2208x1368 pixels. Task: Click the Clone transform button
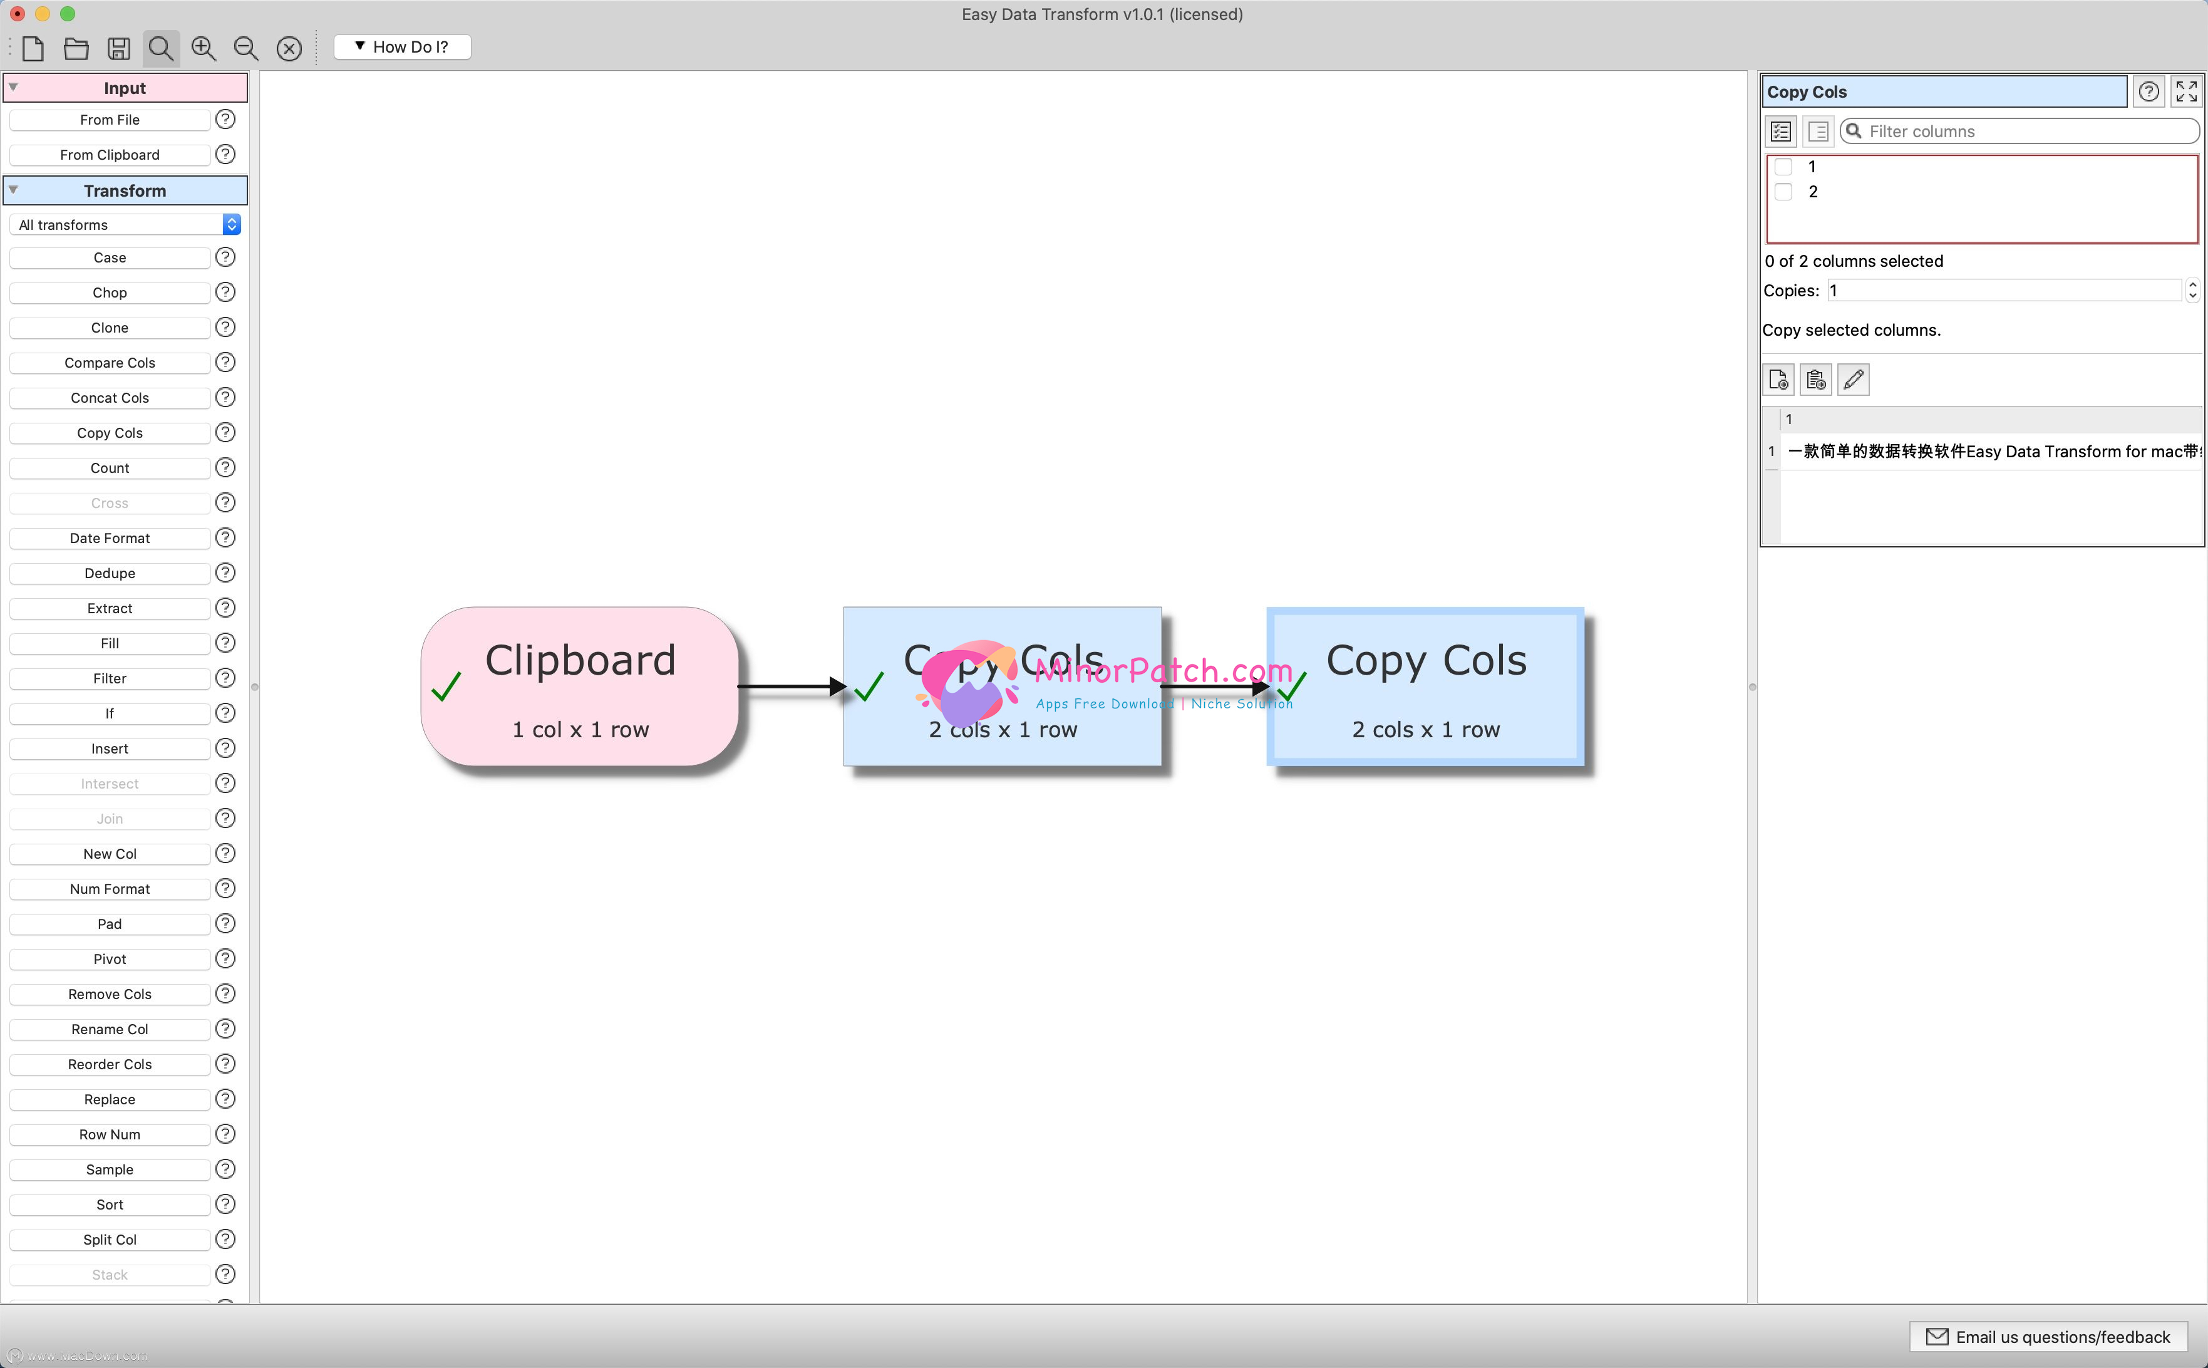click(x=110, y=328)
